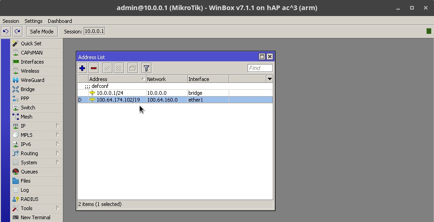Click the IP sidebar icon
The width and height of the screenshot is (434, 222).
(x=16, y=126)
